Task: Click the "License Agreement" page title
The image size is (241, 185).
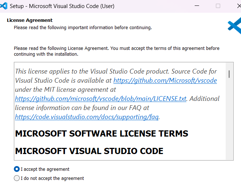Action: (30, 20)
